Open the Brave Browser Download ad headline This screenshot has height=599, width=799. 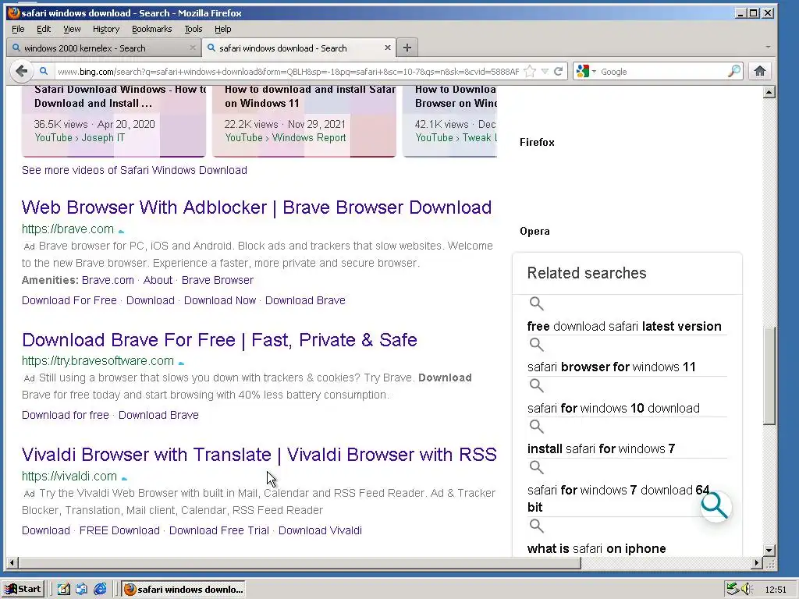[x=256, y=207]
